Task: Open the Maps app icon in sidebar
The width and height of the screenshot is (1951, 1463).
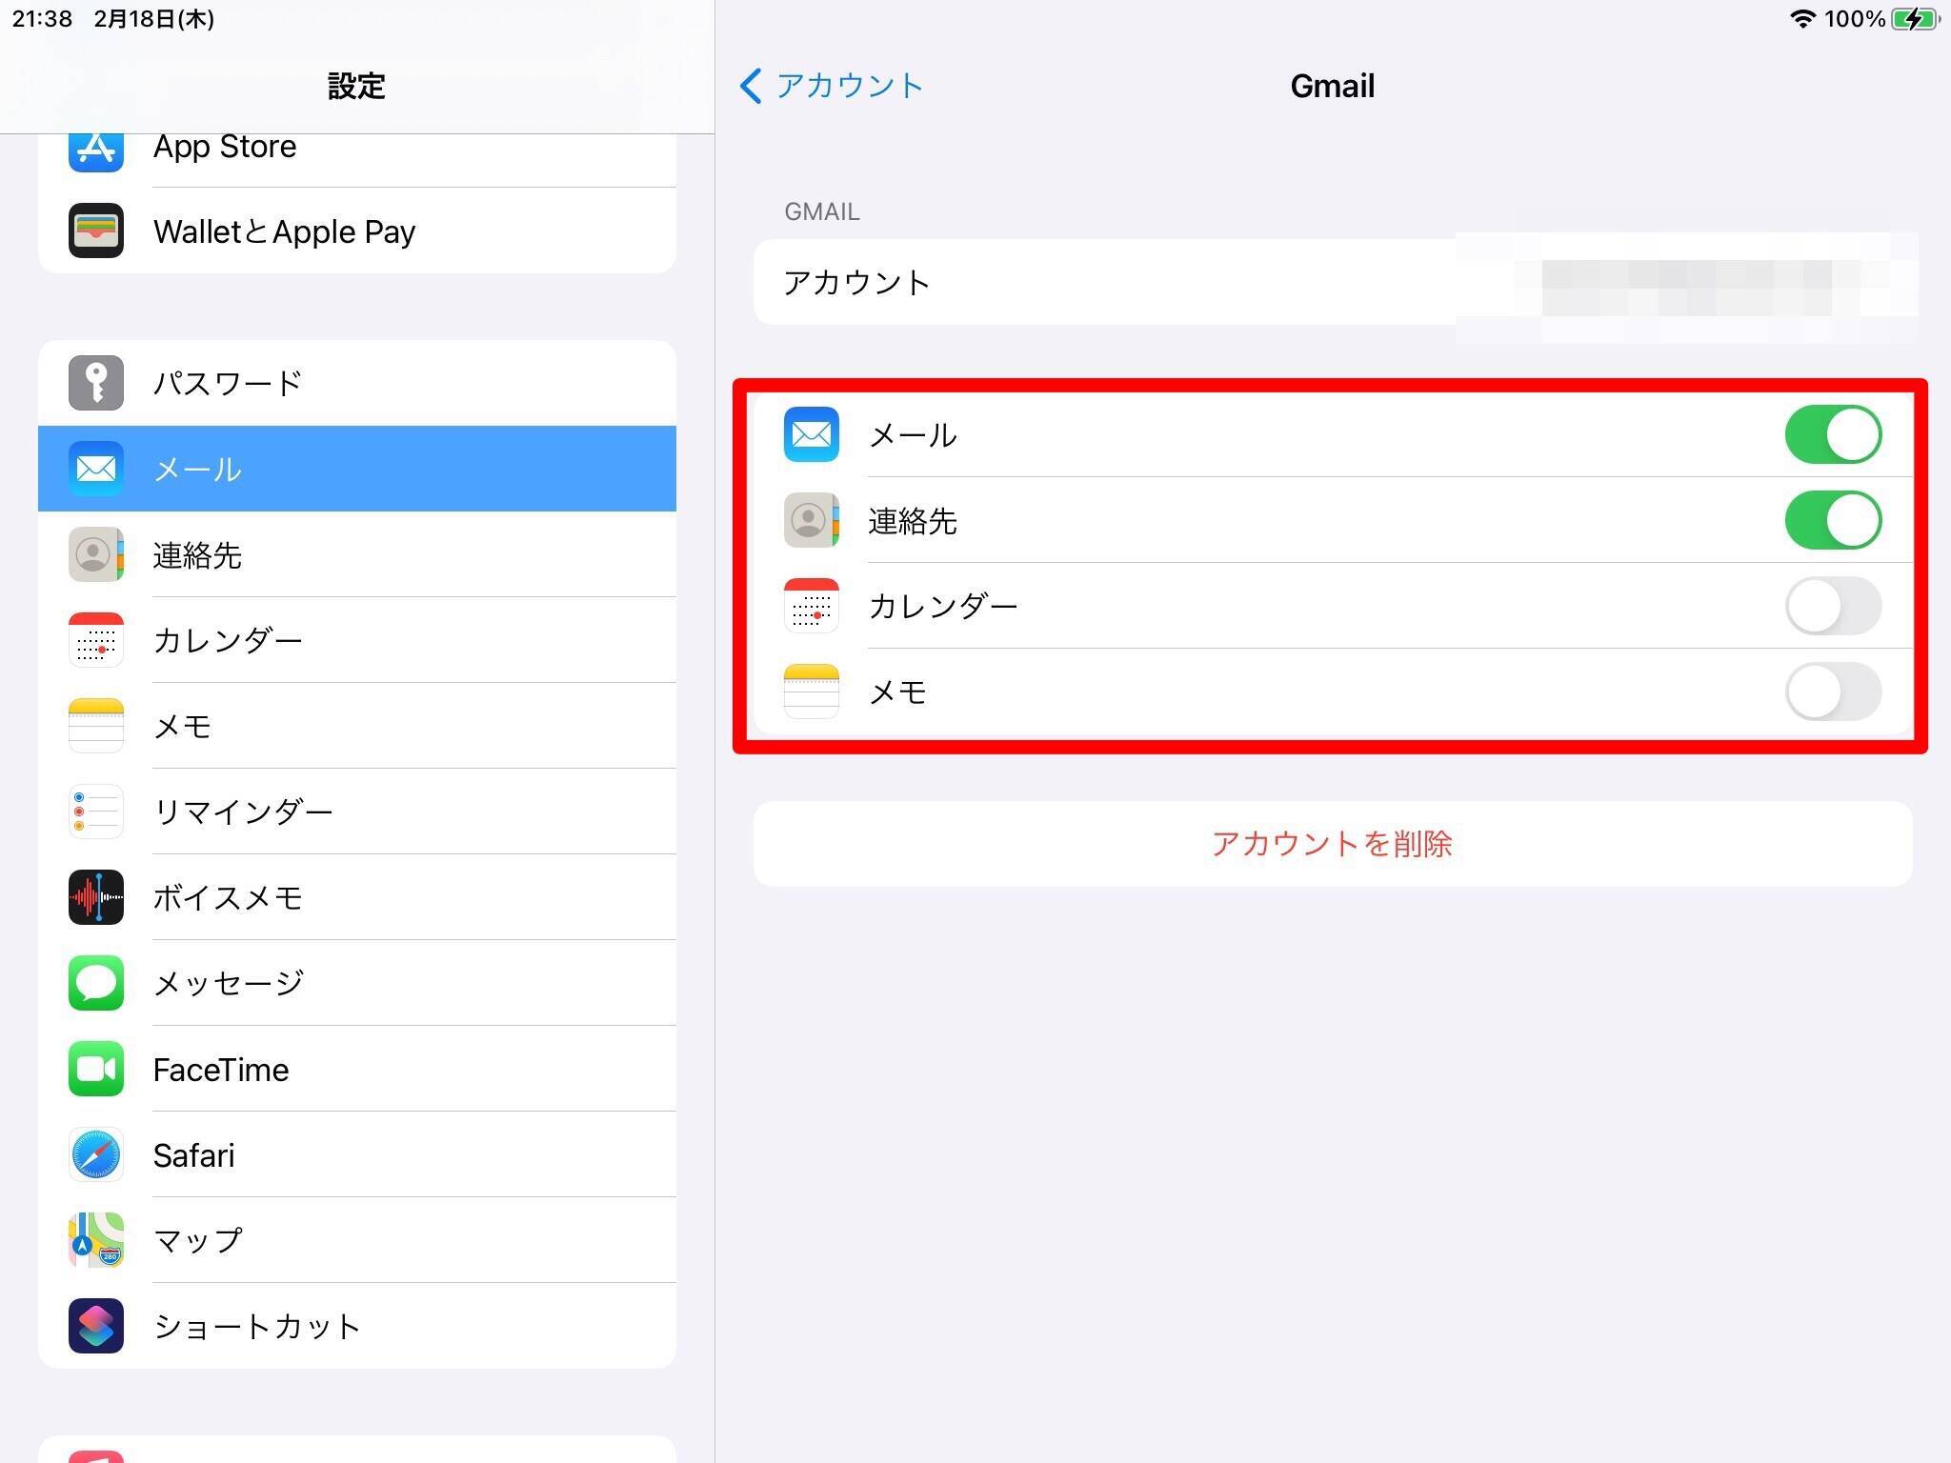Action: 95,1240
